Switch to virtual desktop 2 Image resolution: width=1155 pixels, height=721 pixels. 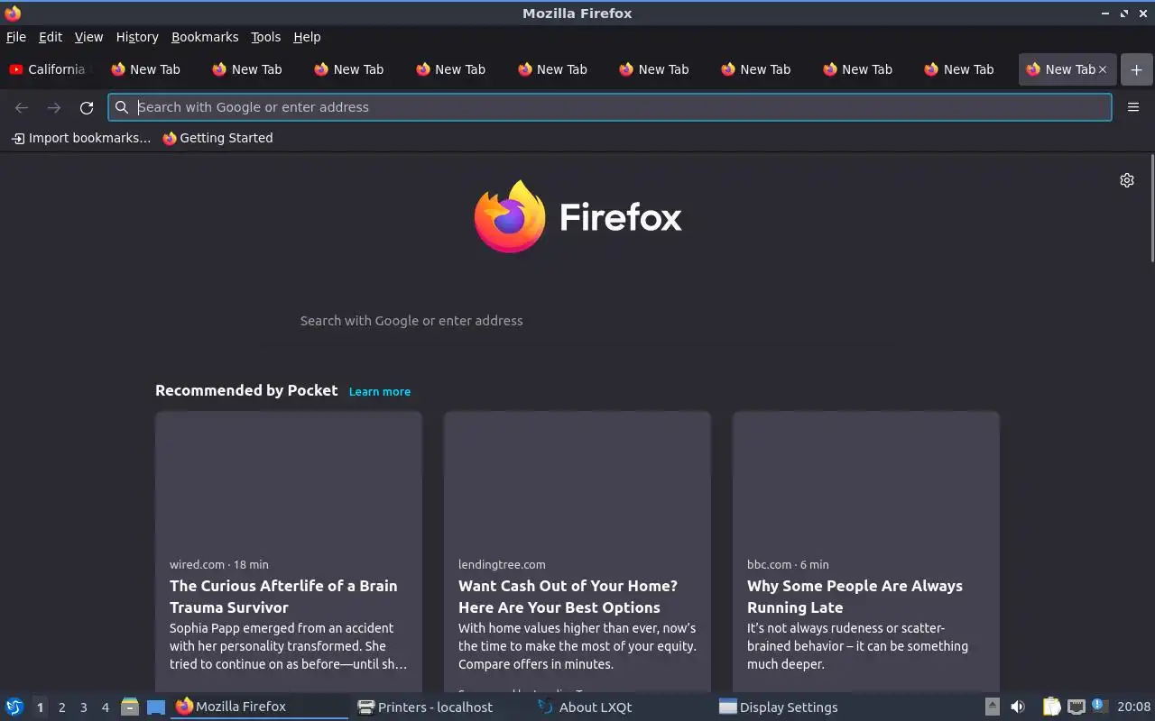coord(61,707)
